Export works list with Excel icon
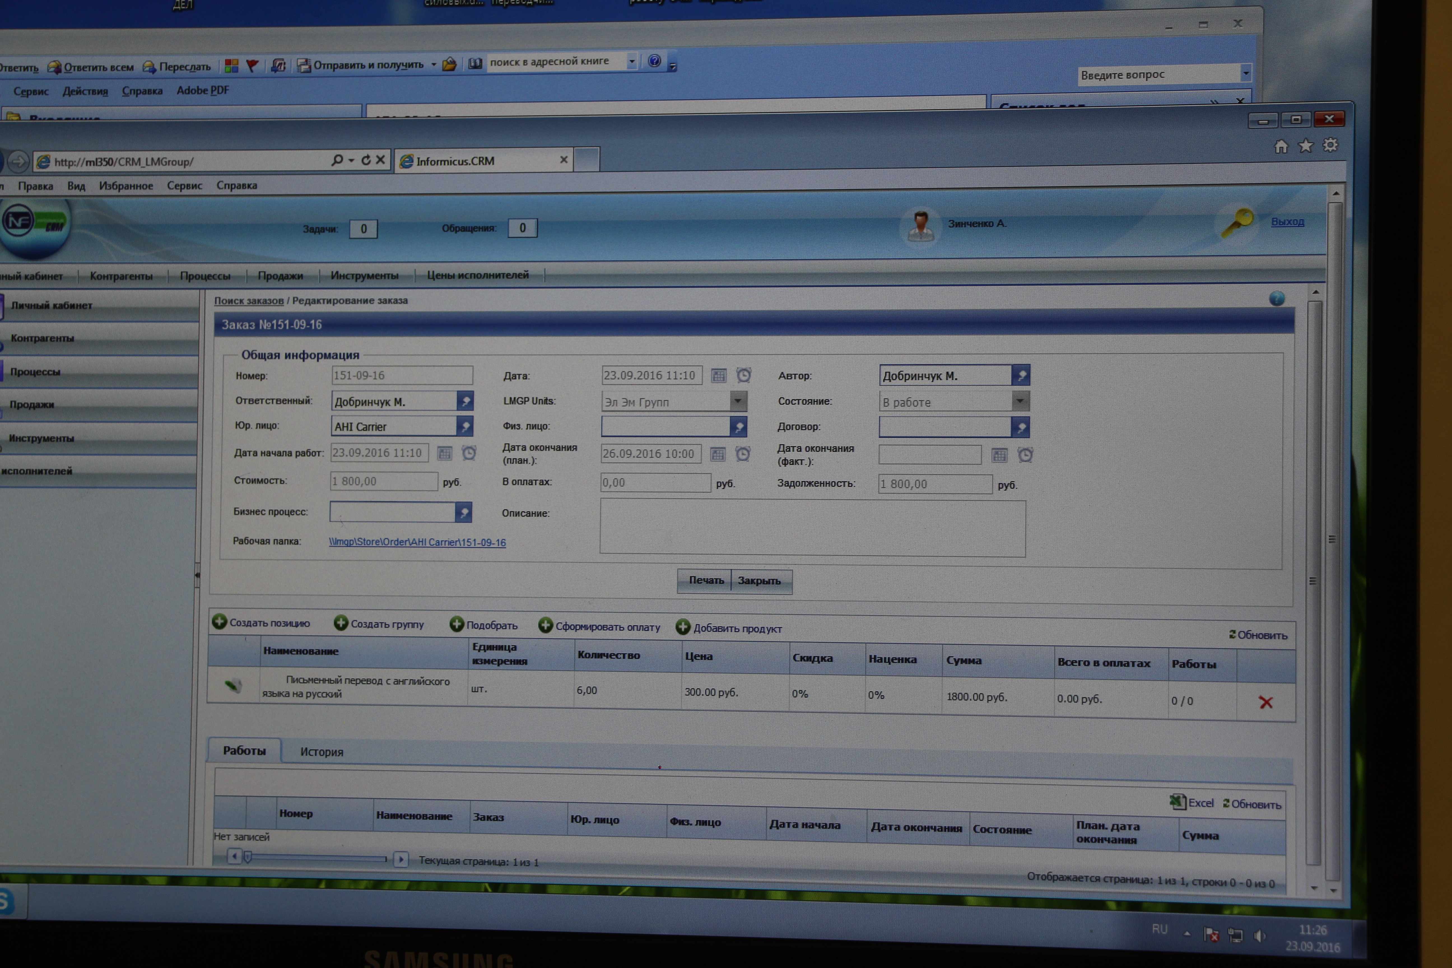The image size is (1452, 968). [1177, 802]
